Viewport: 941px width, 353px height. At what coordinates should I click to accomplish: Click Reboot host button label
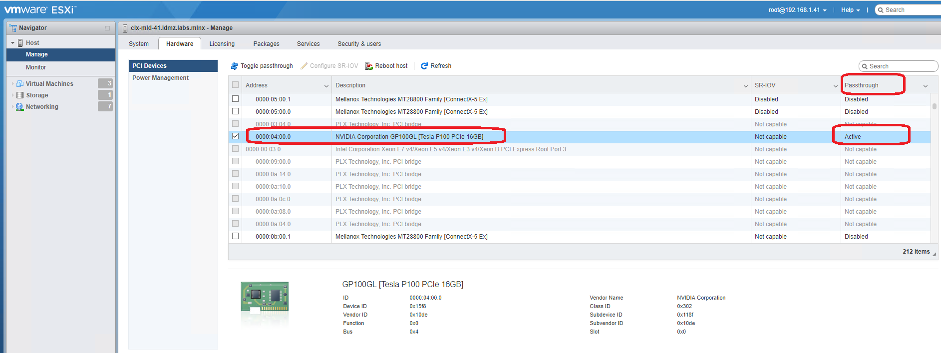(x=391, y=66)
